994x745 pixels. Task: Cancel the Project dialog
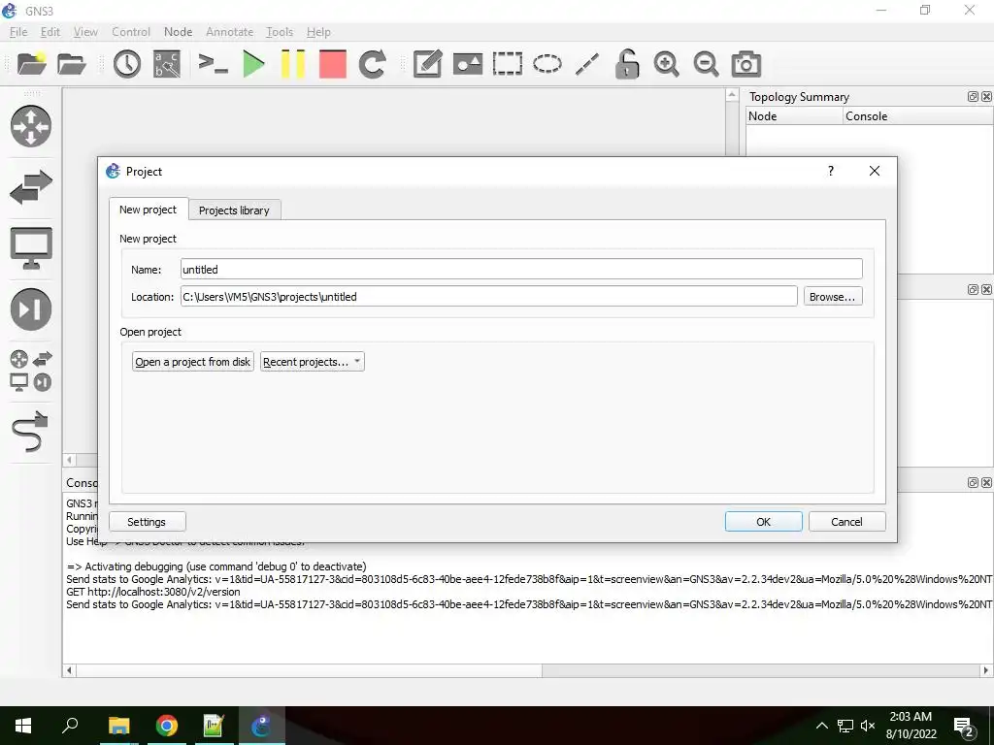pos(846,522)
